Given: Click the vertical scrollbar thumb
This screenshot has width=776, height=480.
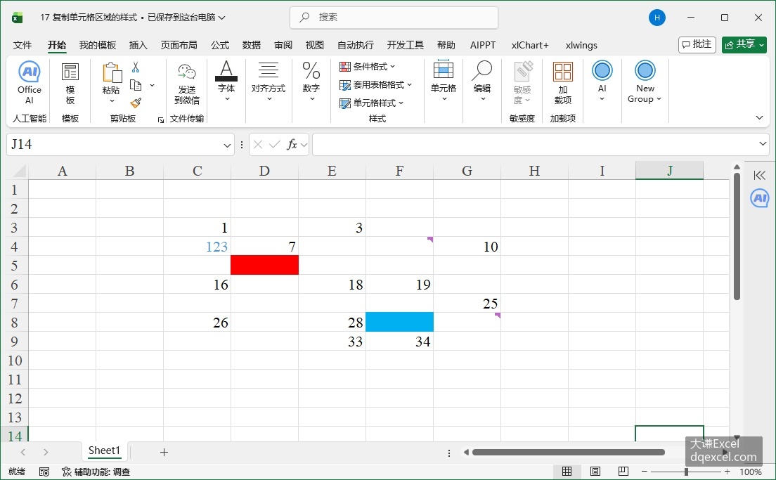Looking at the screenshot, I should point(737,235).
